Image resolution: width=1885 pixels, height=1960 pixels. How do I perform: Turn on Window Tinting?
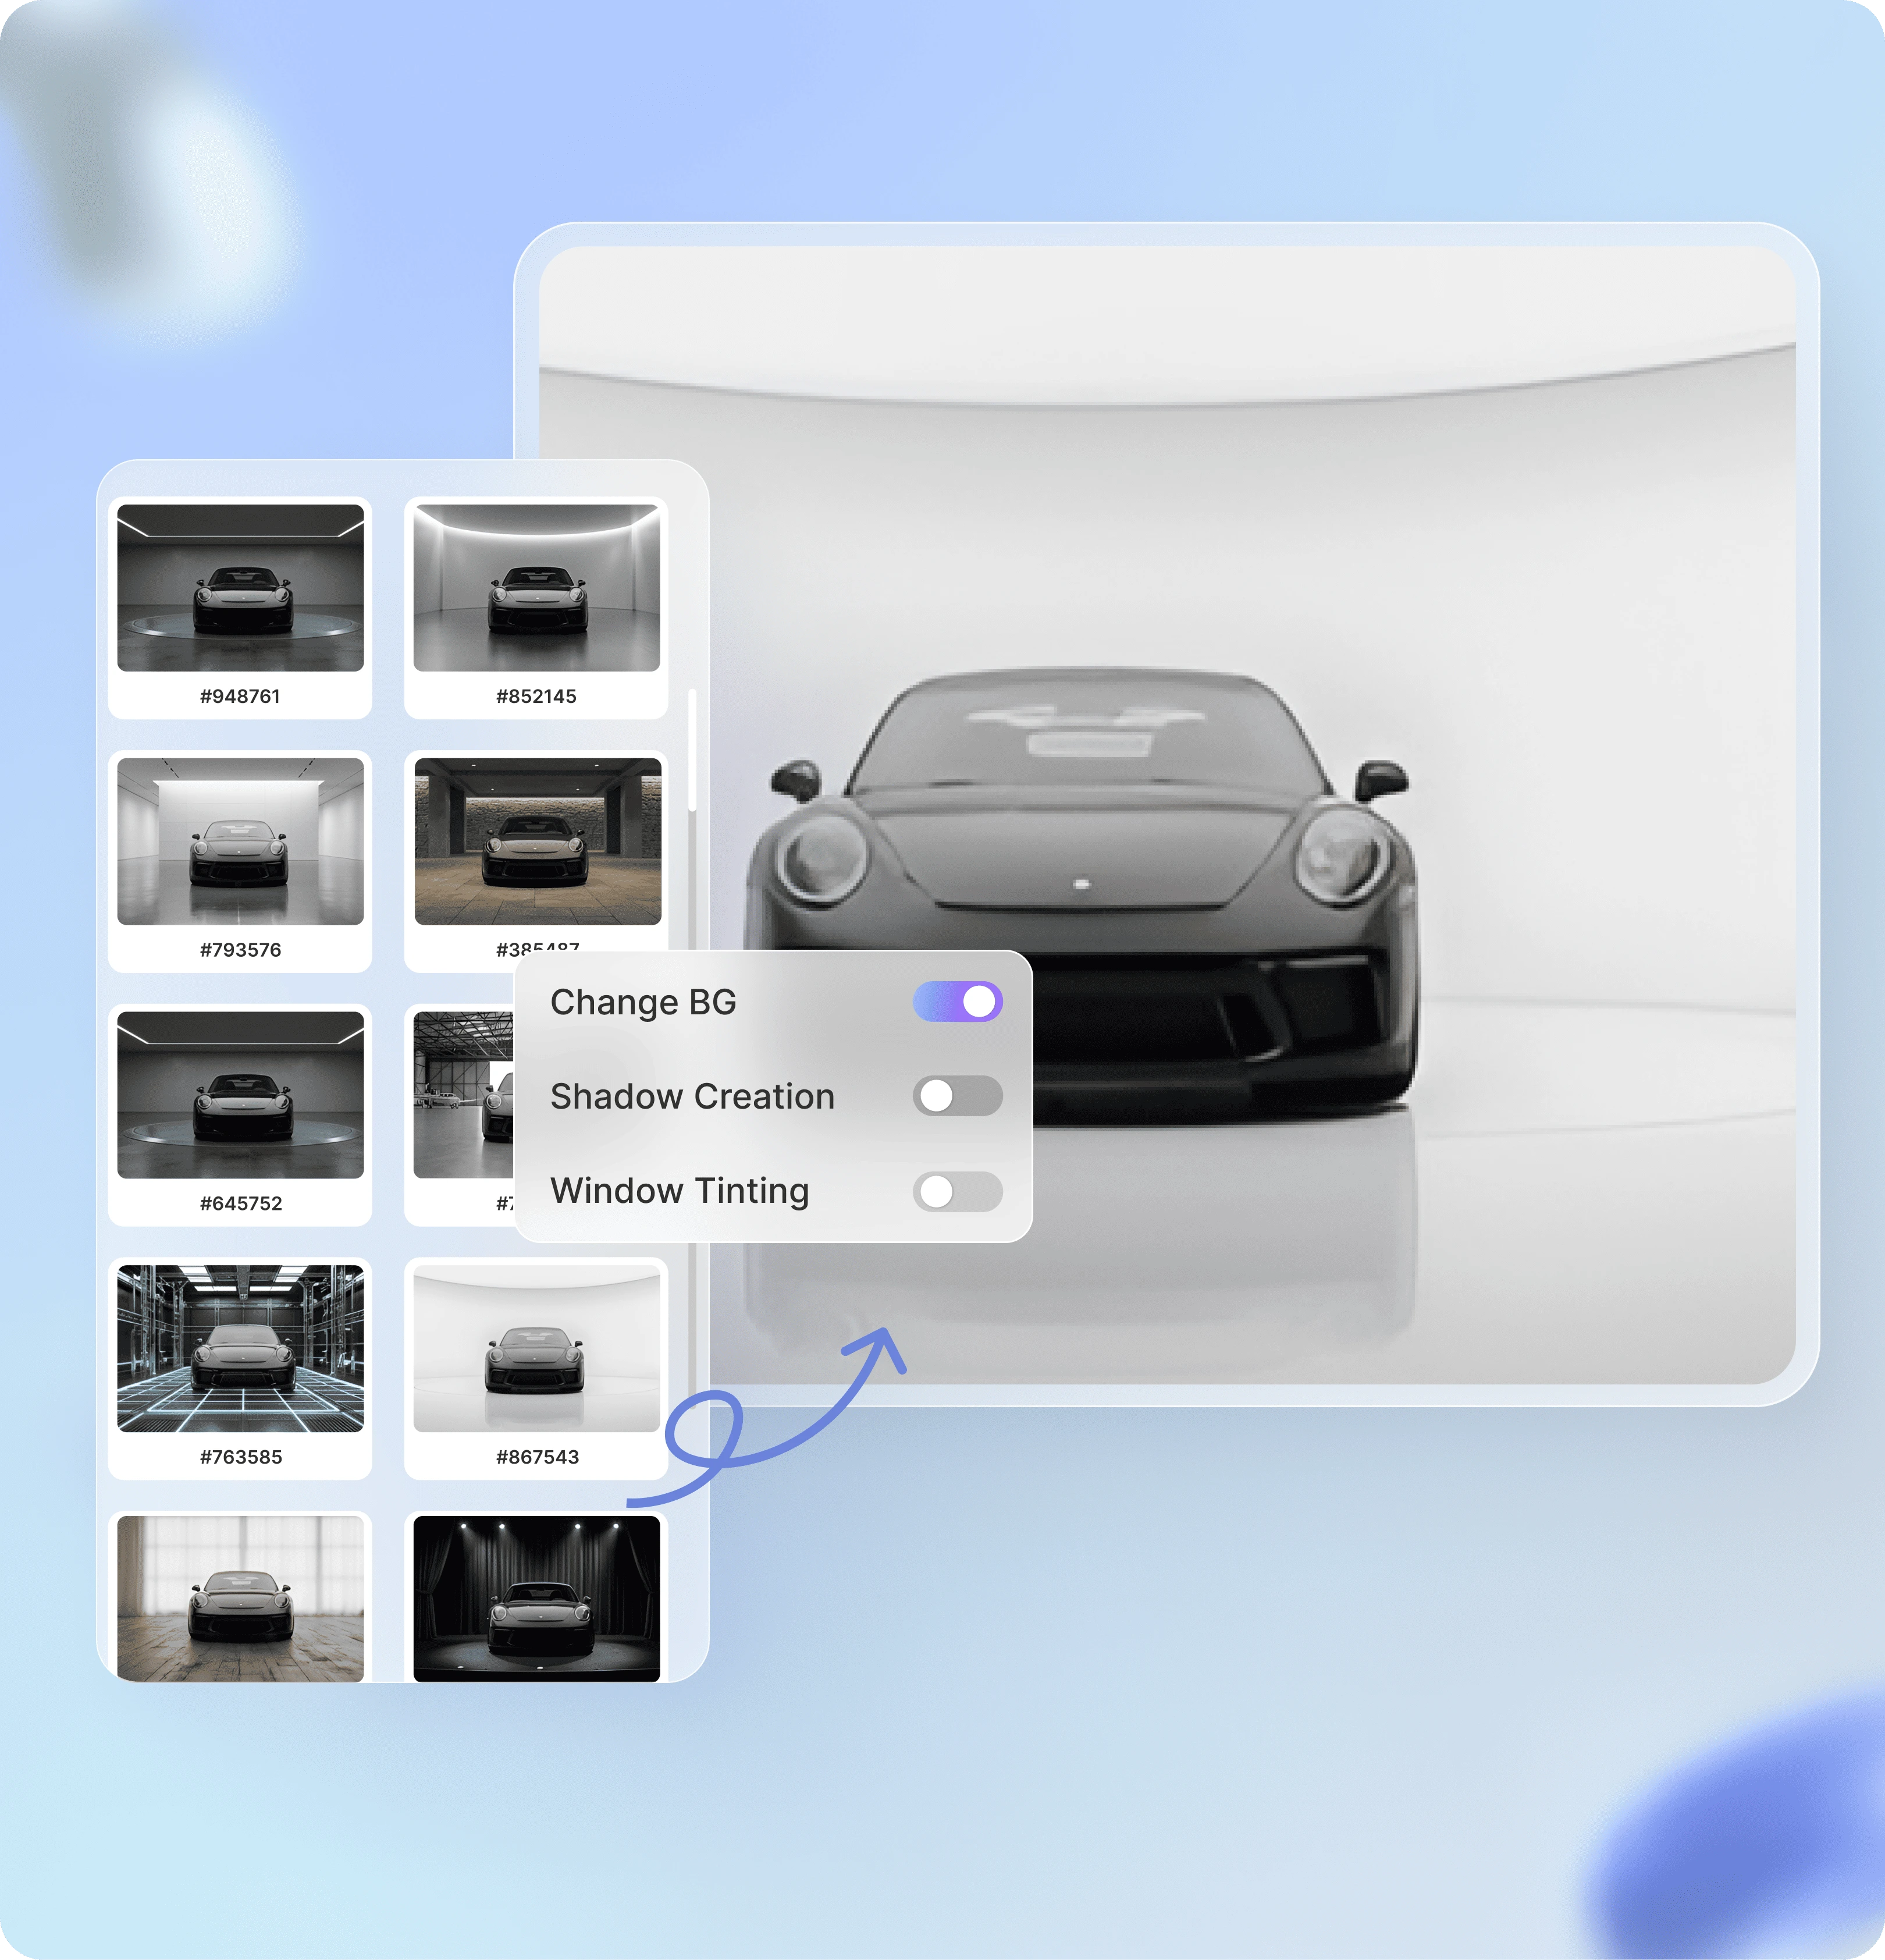[958, 1190]
